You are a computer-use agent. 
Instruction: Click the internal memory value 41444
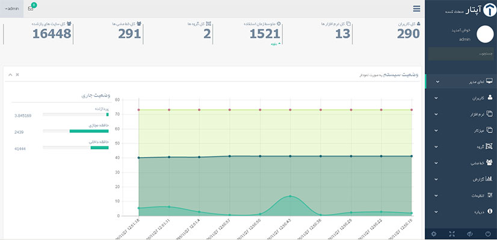20,149
